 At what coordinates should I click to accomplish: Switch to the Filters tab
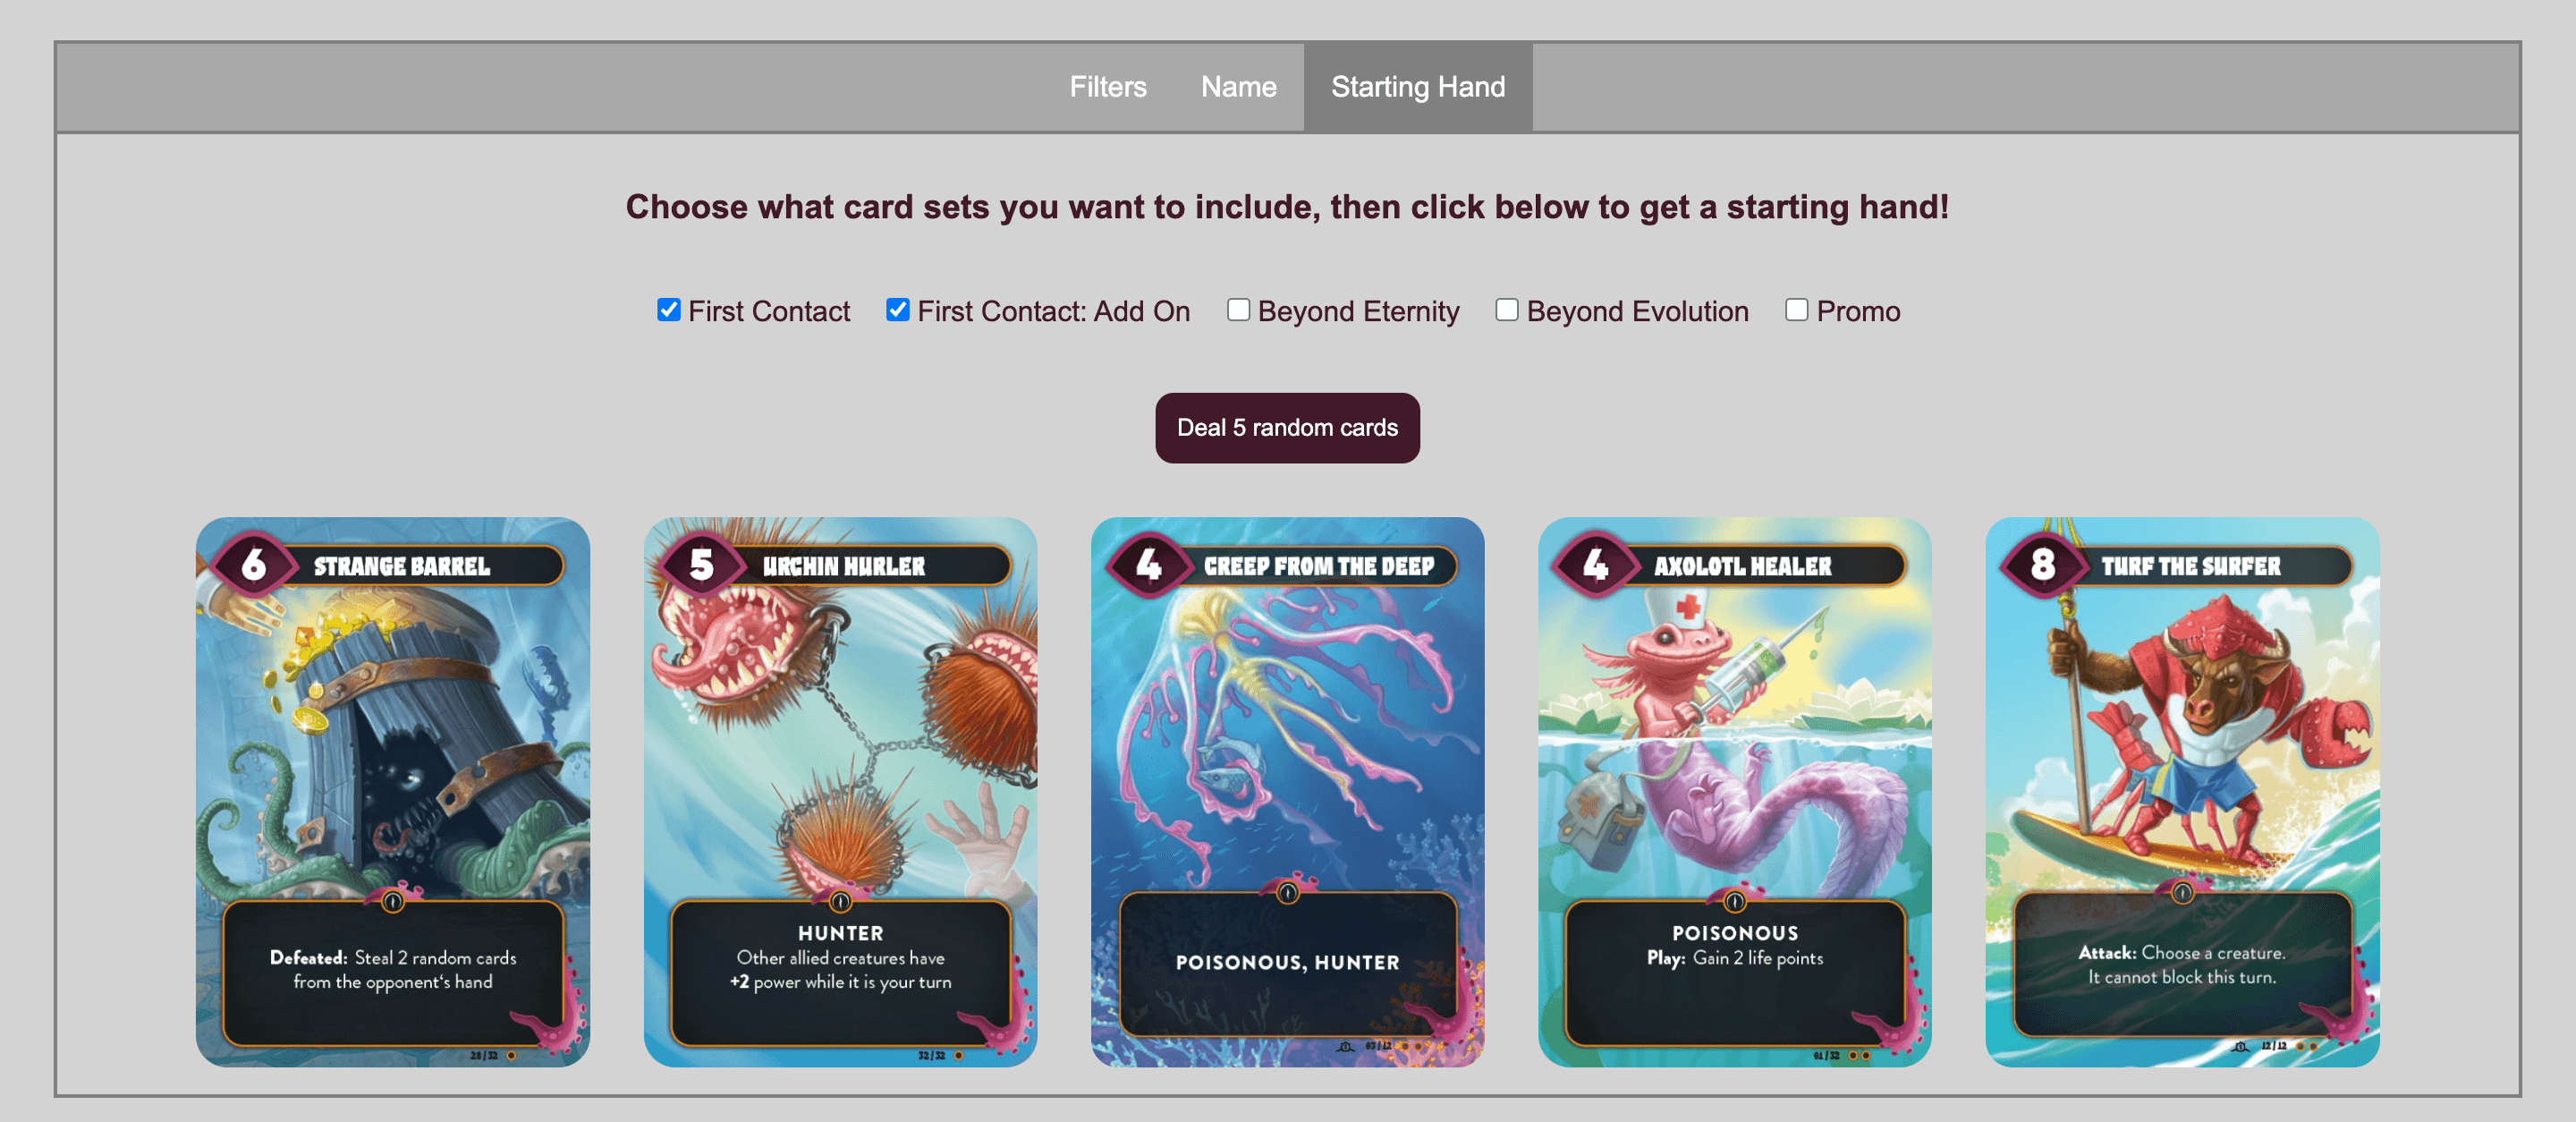[1108, 87]
